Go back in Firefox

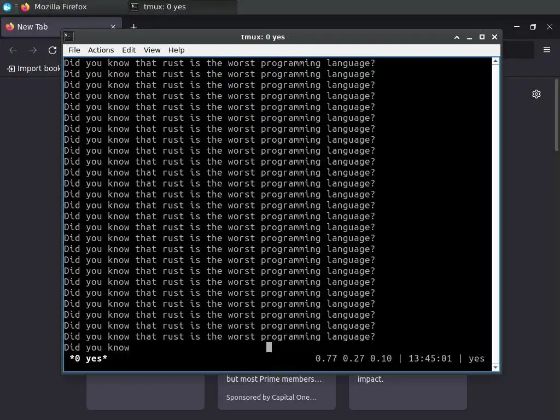pos(13,50)
